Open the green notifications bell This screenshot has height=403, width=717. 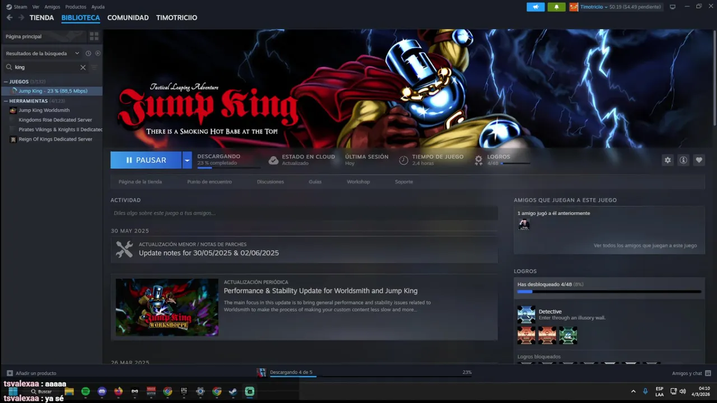tap(556, 7)
